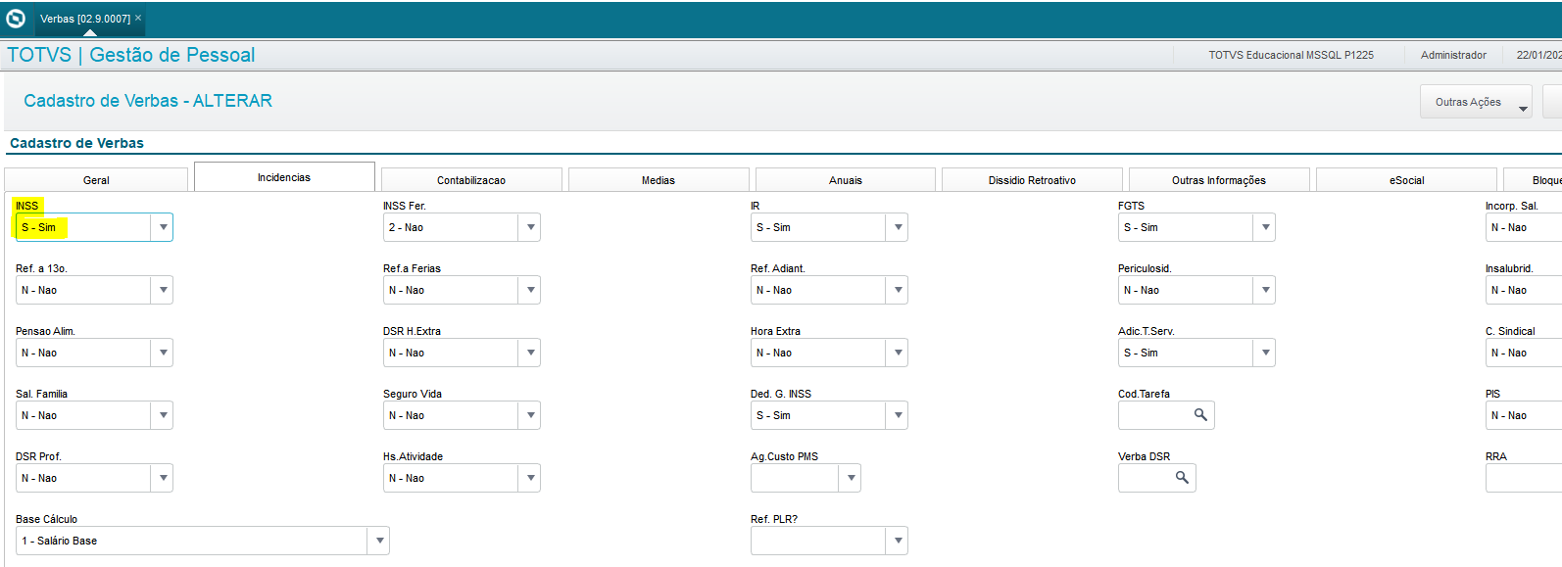Open the Hora Extra dropdown

[898, 353]
